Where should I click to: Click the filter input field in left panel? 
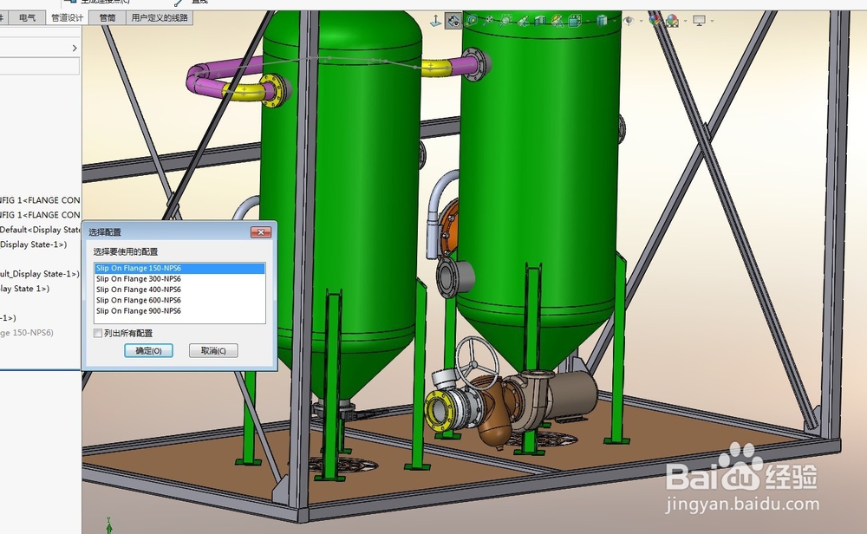point(39,67)
